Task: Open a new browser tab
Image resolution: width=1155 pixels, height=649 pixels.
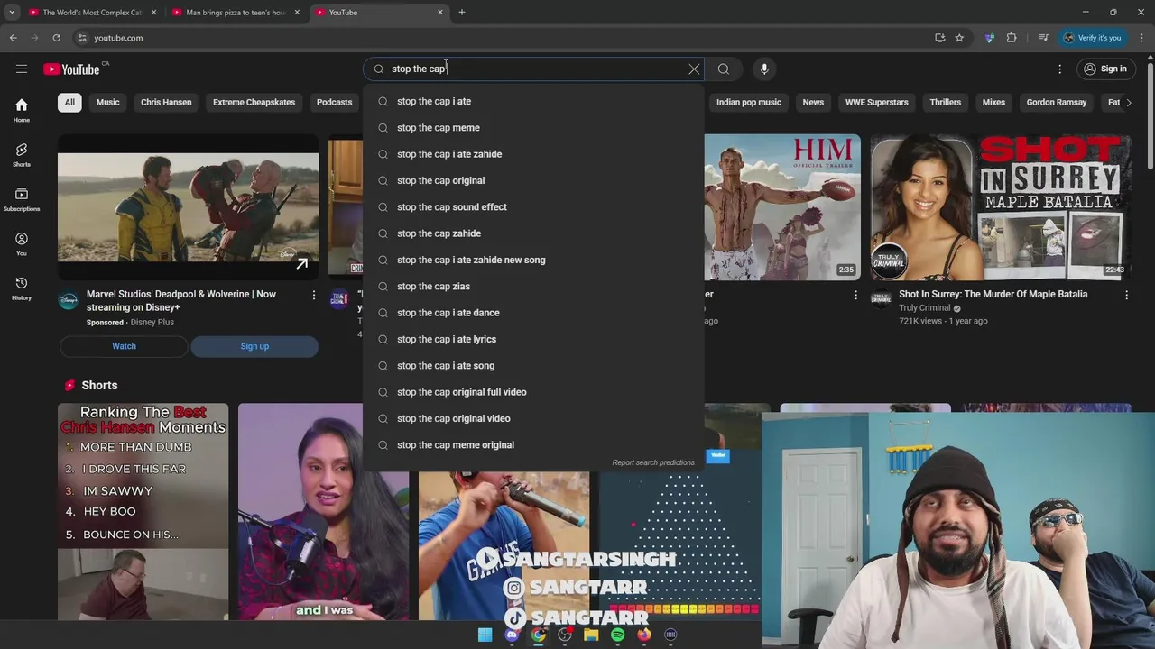Action: tap(461, 13)
